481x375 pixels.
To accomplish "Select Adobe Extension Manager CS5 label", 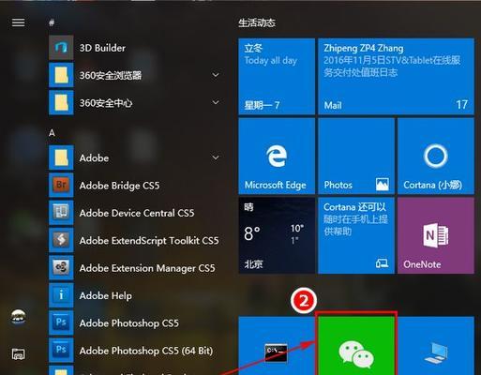I will click(147, 268).
